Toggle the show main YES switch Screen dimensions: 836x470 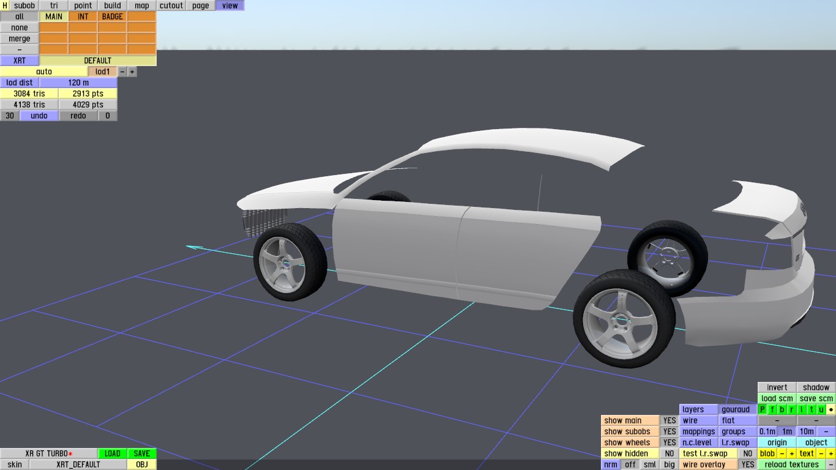click(x=670, y=420)
